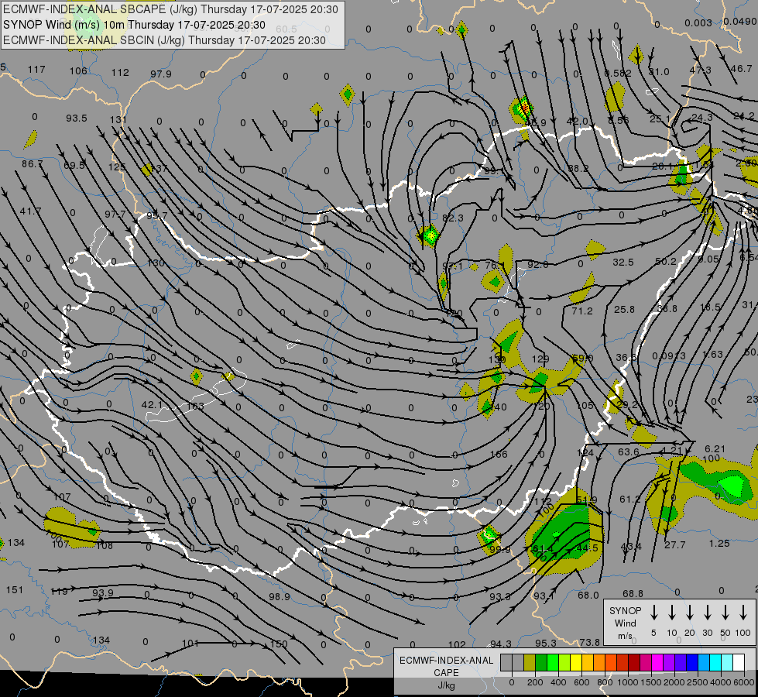Screen dimensions: 758x697
Task: Click the map value 86.7
Action: pyautogui.click(x=32, y=164)
